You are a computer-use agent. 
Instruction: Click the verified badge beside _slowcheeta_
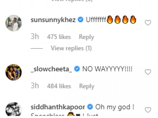(x=77, y=69)
